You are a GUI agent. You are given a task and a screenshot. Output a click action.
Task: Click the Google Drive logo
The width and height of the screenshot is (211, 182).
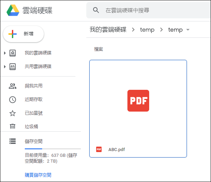pos(13,10)
